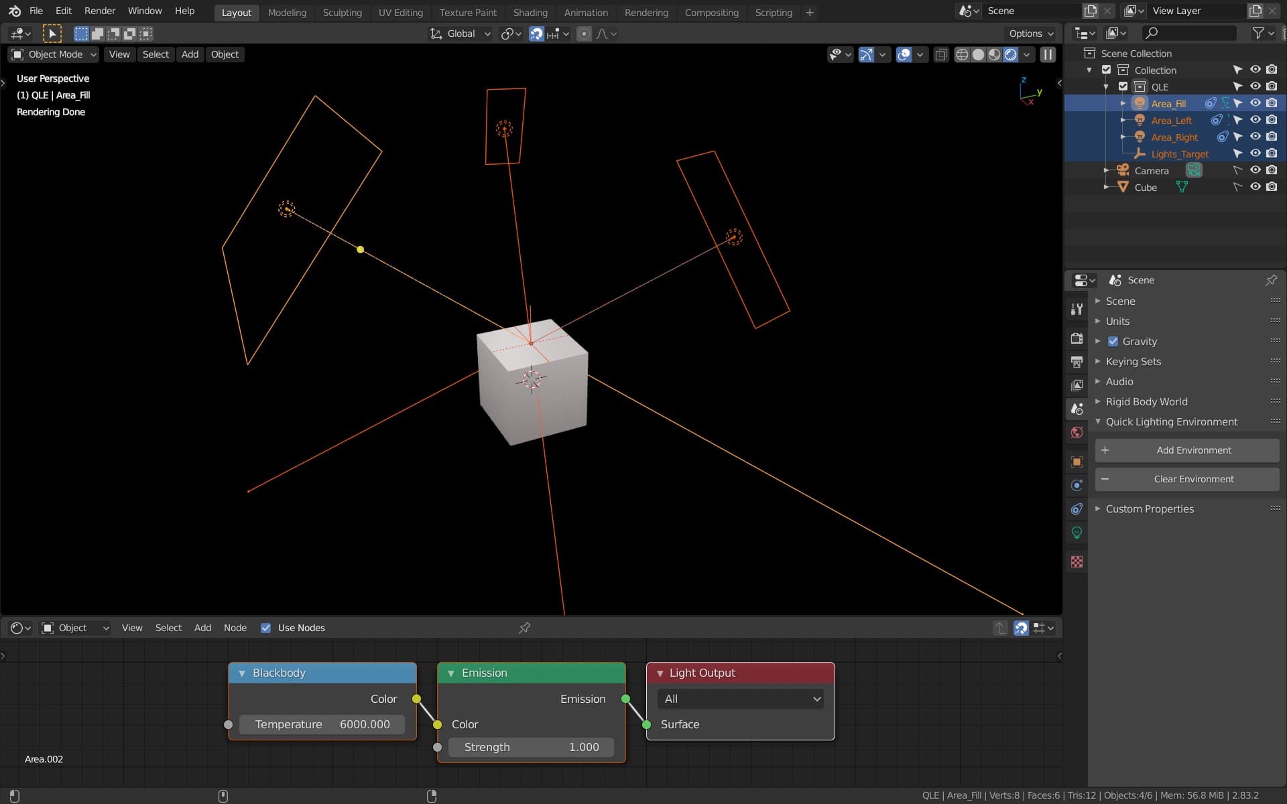The image size is (1287, 804).
Task: Open the Render menu
Action: 100,11
